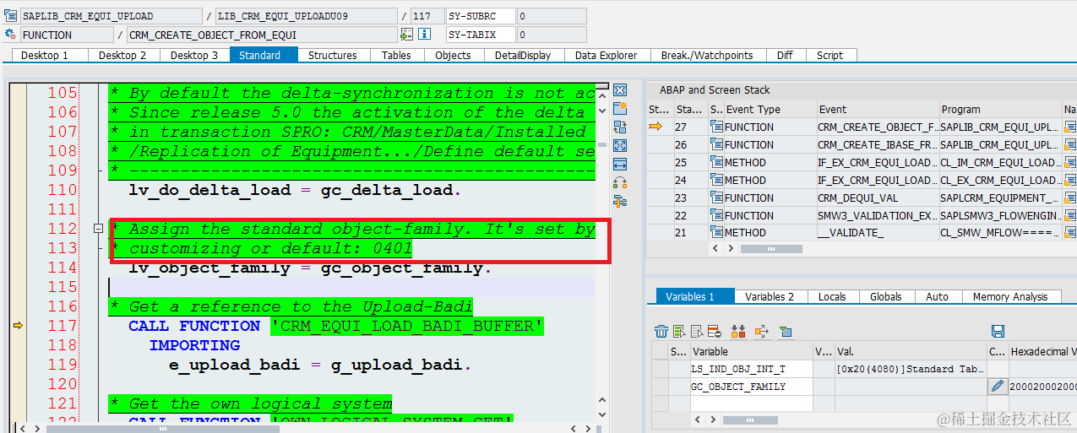Click the swap tool icon in side toolbar
The width and height of the screenshot is (1077, 433).
coord(620,127)
